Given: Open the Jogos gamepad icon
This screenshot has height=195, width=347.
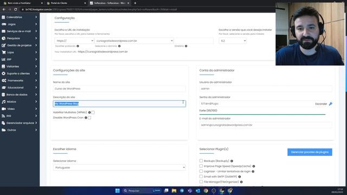Looking at the screenshot, I should pos(4,24).
